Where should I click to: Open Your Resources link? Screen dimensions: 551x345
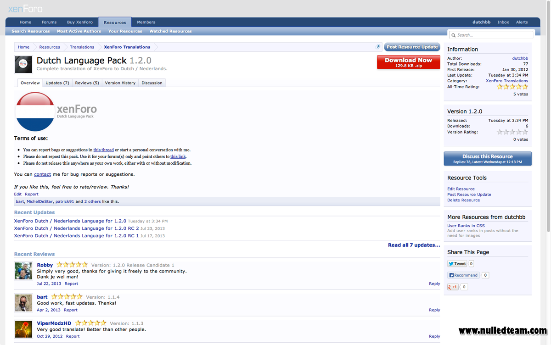pyautogui.click(x=125, y=31)
